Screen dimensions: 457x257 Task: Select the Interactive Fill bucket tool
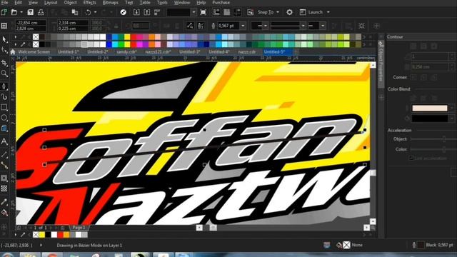tap(4, 213)
